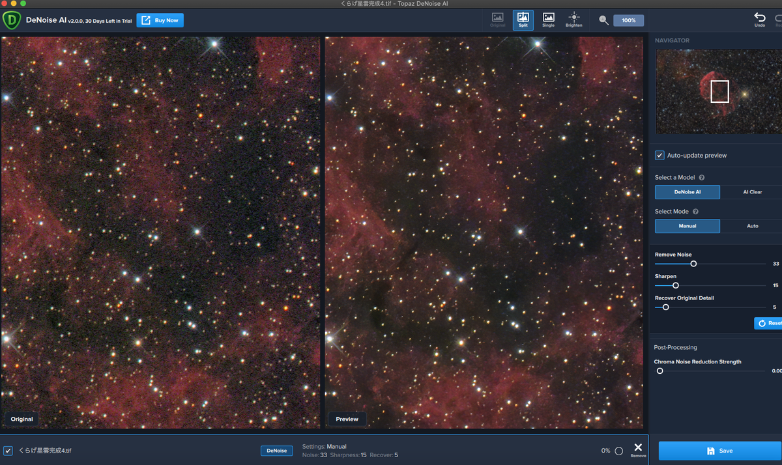This screenshot has height=465, width=782.
Task: Click the Navigator thumbnail preview
Action: (719, 92)
